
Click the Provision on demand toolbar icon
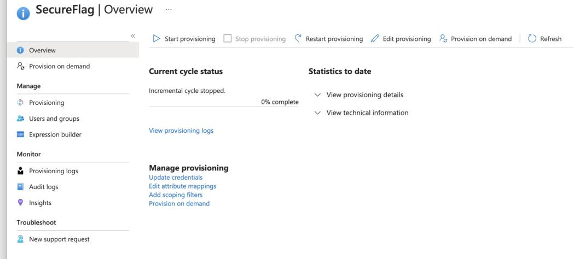tap(443, 38)
